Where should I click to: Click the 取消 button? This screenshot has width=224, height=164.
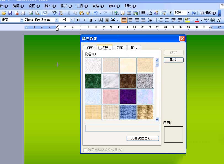[174, 60]
